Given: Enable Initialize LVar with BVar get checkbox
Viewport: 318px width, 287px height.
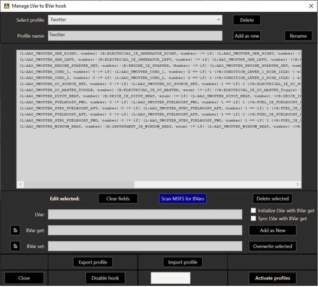Looking at the screenshot, I should 253,211.
